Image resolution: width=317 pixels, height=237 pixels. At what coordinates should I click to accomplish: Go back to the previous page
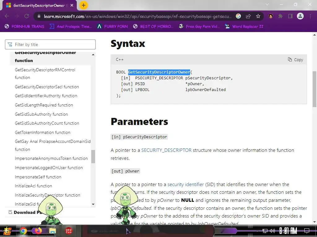7,16
